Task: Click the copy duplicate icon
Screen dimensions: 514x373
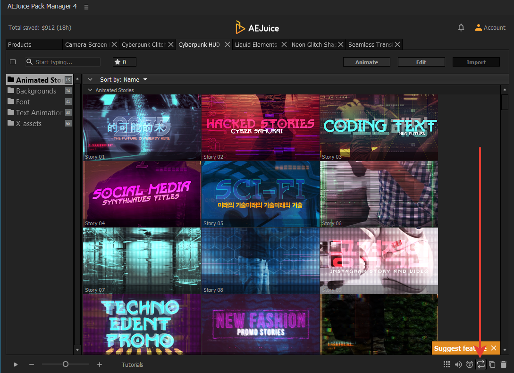Action: 492,365
